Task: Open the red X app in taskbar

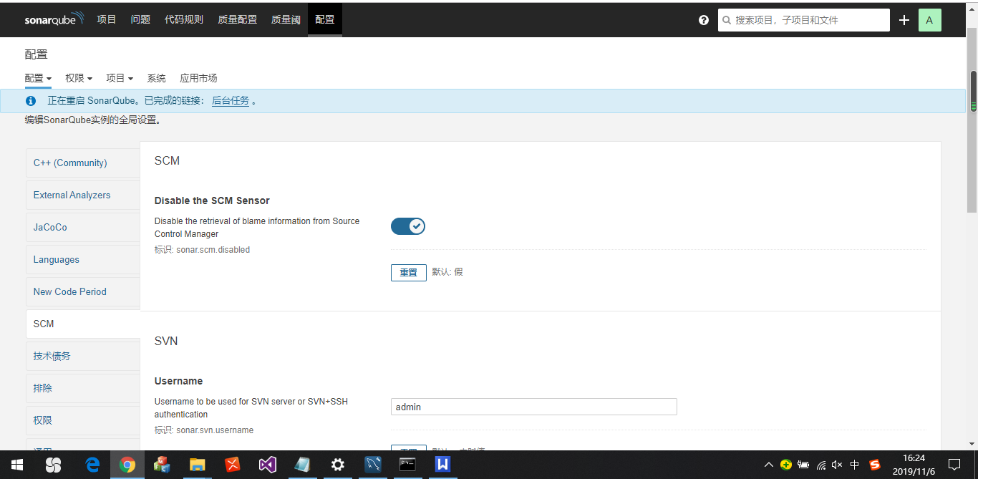Action: coord(233,465)
